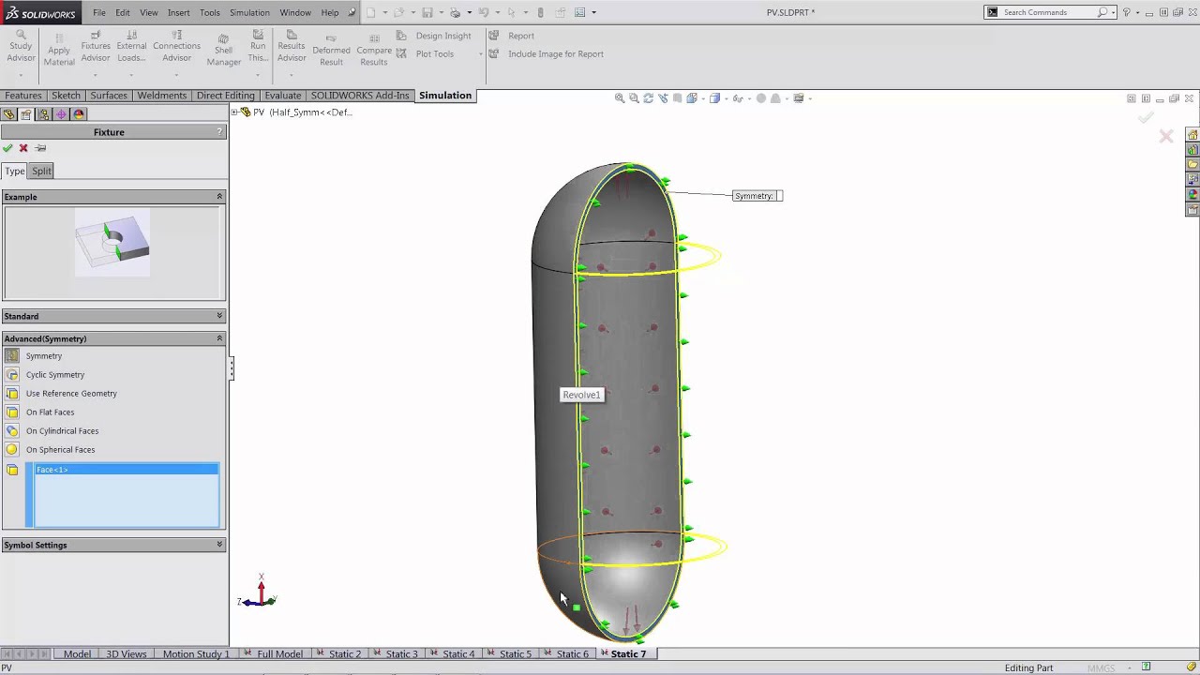
Task: Open the Results Advisor
Action: (x=292, y=46)
